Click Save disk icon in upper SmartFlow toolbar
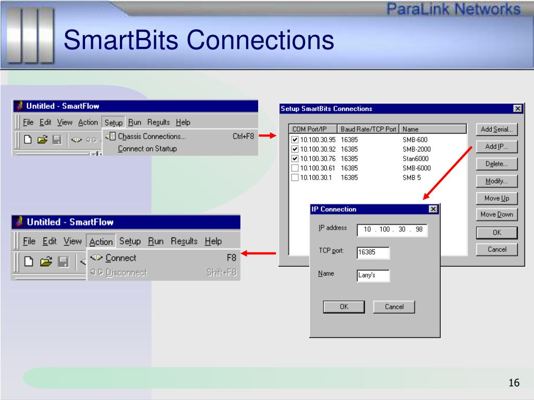The image size is (534, 400). pyautogui.click(x=57, y=140)
